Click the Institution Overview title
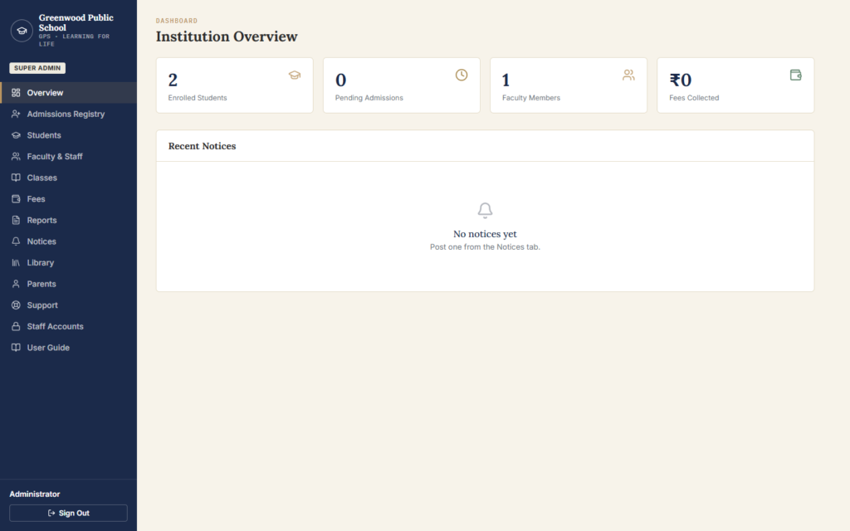This screenshot has width=850, height=531. coord(227,37)
